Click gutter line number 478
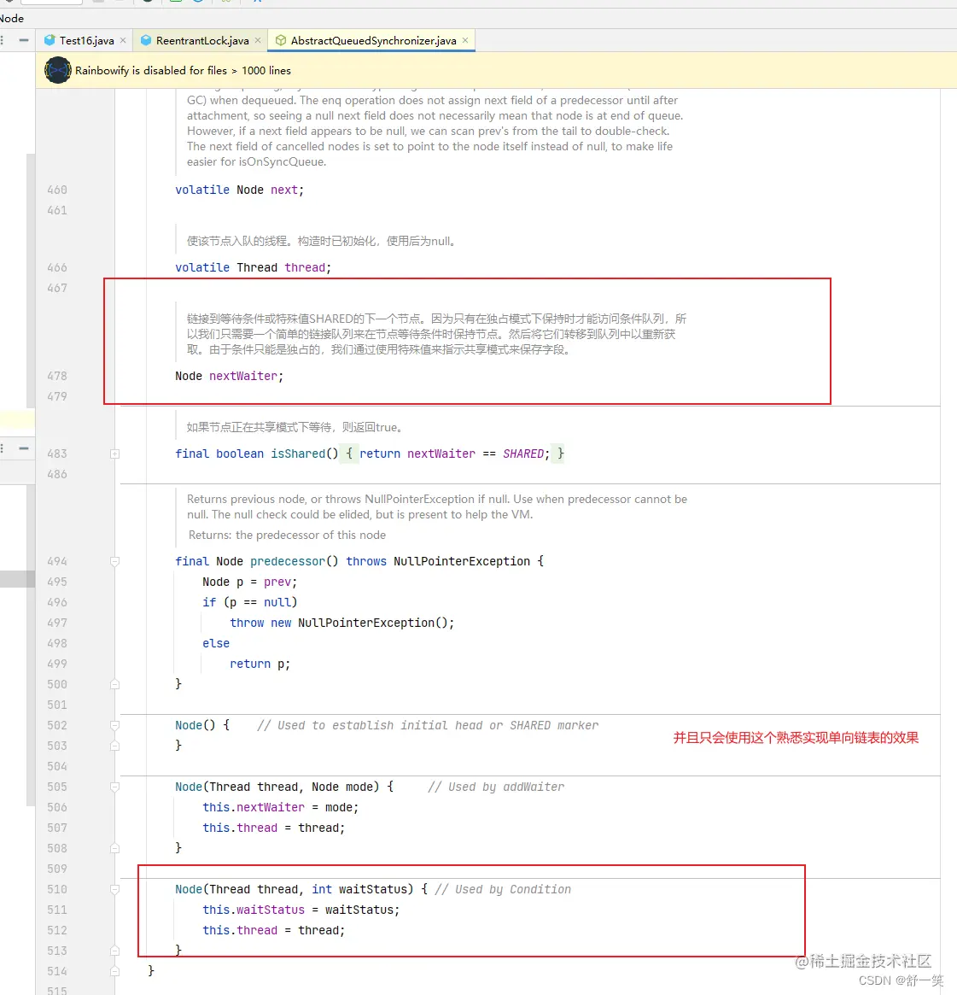Viewport: 957px width, 995px height. [x=57, y=376]
